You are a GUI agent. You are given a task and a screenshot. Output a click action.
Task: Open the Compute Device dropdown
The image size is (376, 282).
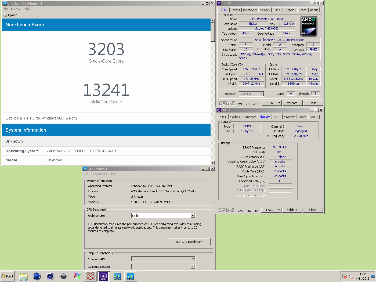[193, 267]
